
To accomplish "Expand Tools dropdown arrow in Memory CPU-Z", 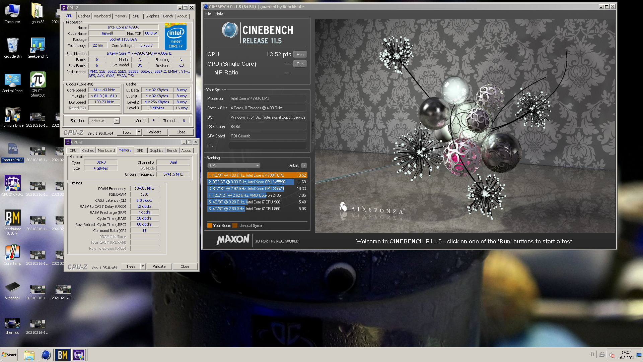I will [x=143, y=266].
